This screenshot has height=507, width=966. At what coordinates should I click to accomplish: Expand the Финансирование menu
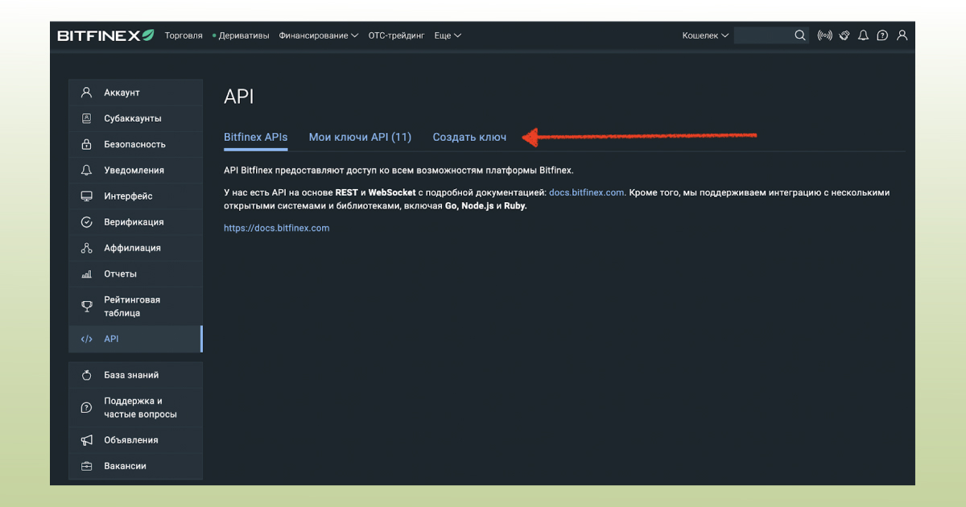[316, 35]
